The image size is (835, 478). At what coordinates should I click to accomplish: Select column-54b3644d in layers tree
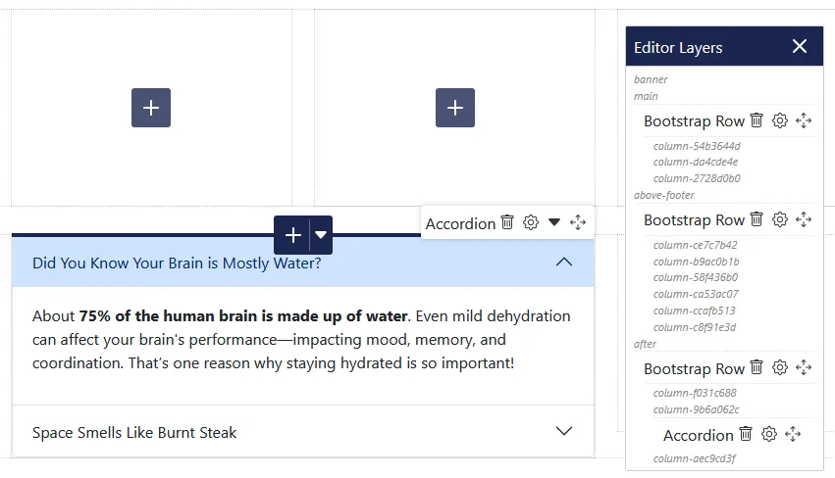(697, 146)
